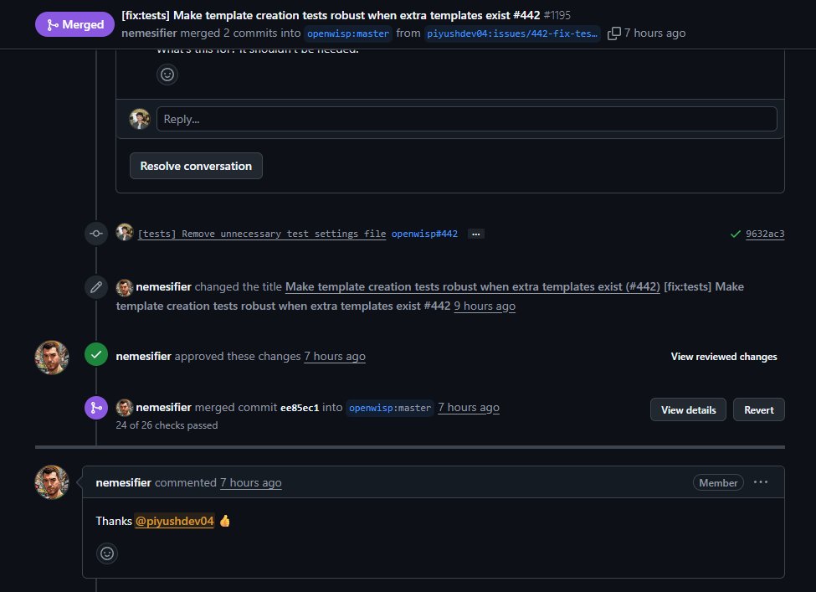816x592 pixels.
Task: Open merged commit ee85ec1
Action: [x=300, y=408]
